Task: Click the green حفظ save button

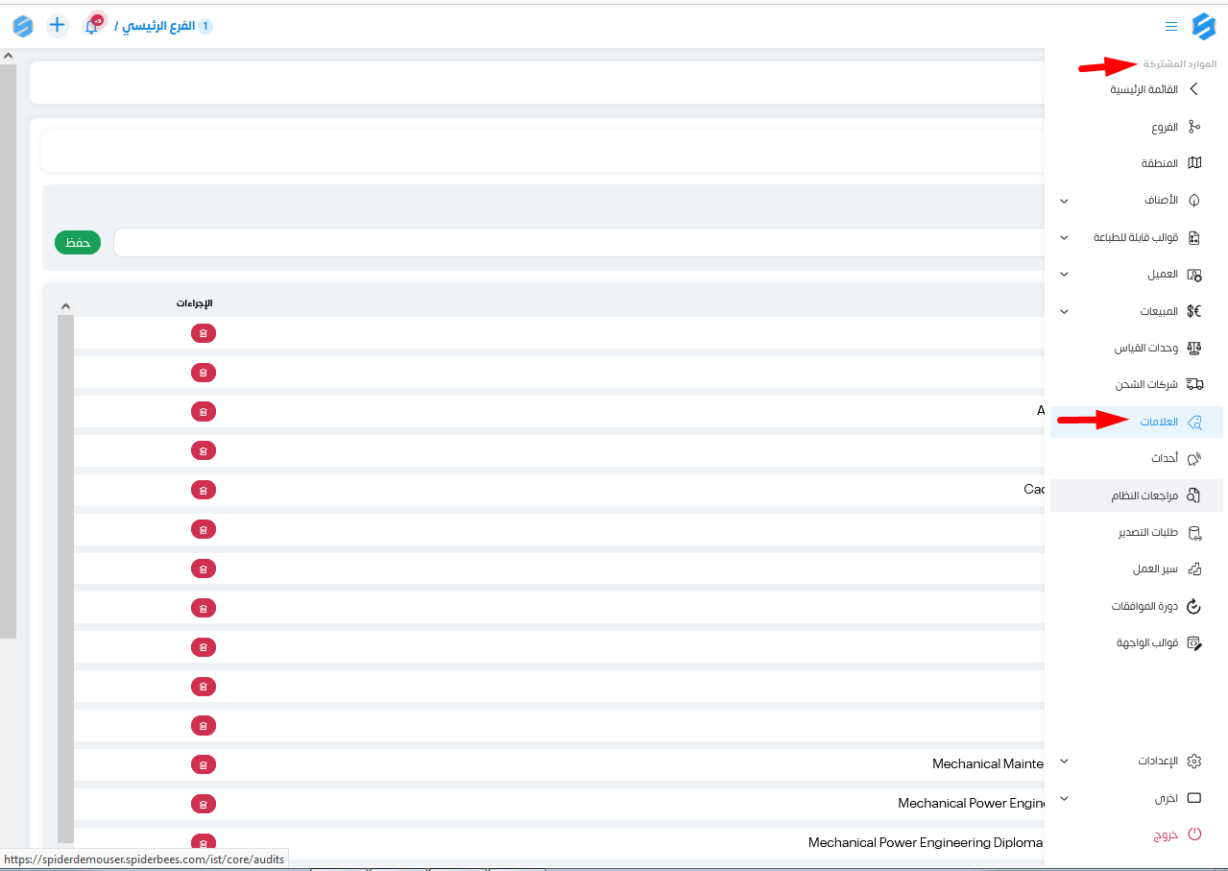Action: point(78,243)
